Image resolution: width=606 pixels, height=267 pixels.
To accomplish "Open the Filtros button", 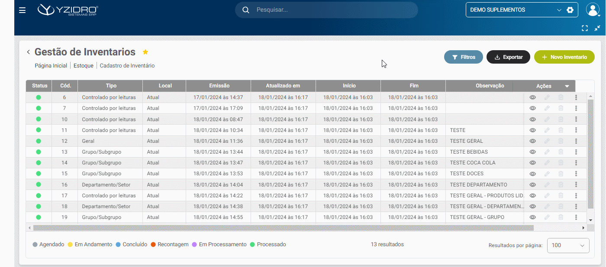I will coord(463,57).
